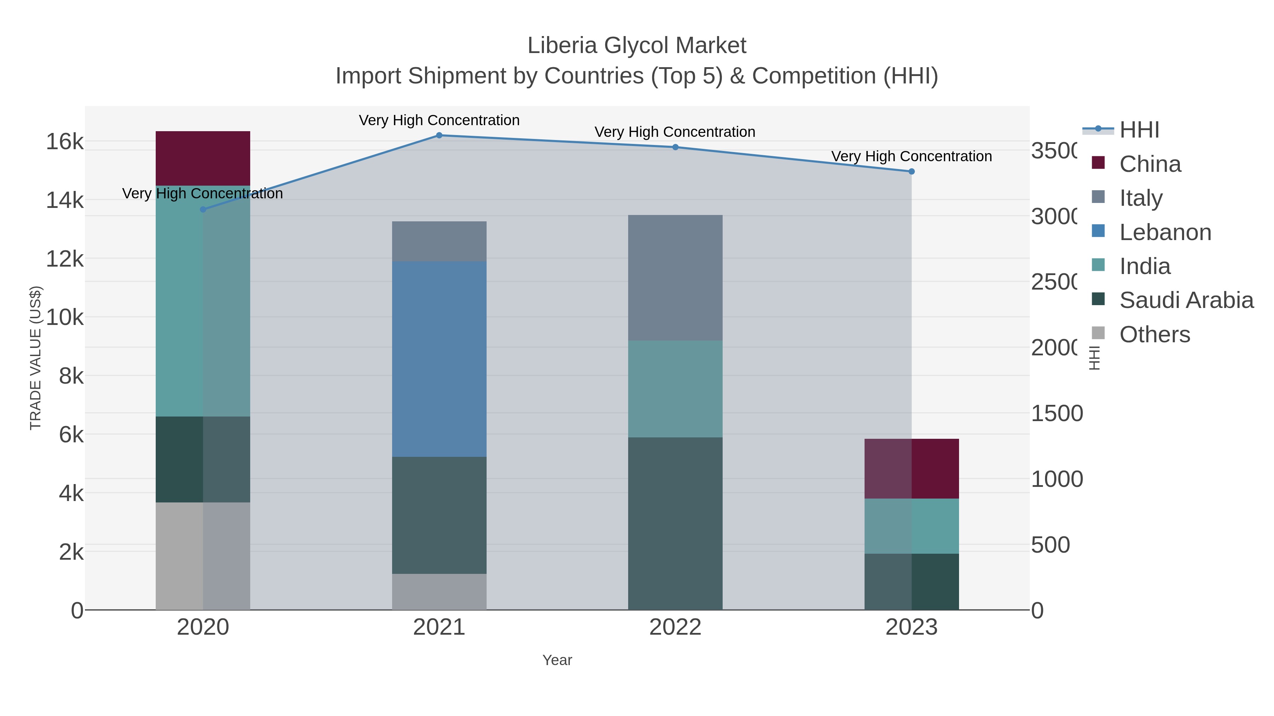
Task: Select the Others bar segment in 2021
Action: tap(439, 592)
